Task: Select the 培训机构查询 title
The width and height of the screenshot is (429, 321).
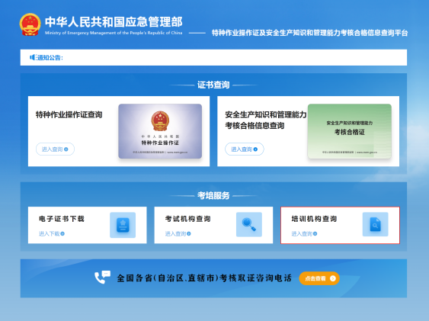Action: pyautogui.click(x=314, y=219)
